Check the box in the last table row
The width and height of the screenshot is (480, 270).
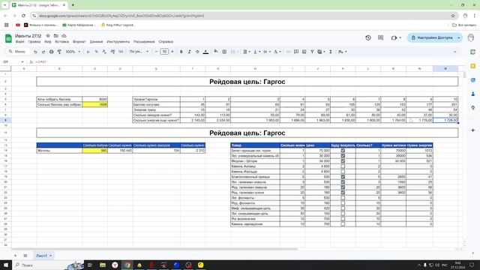pos(343,224)
